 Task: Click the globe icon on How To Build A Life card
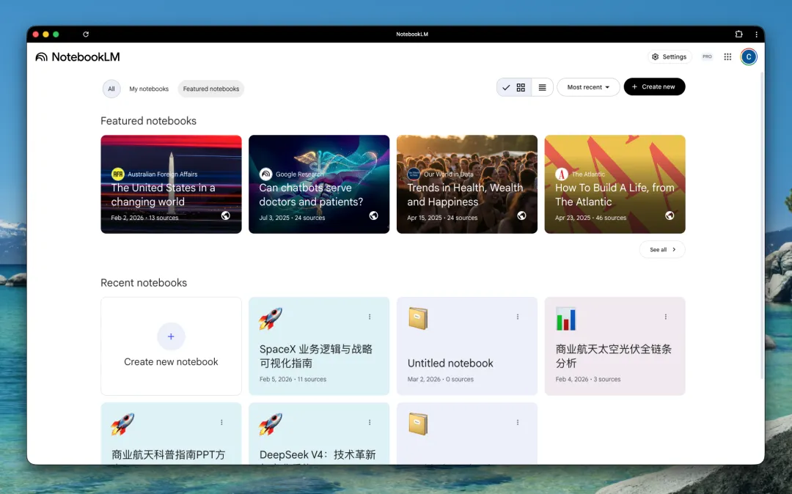tap(670, 215)
